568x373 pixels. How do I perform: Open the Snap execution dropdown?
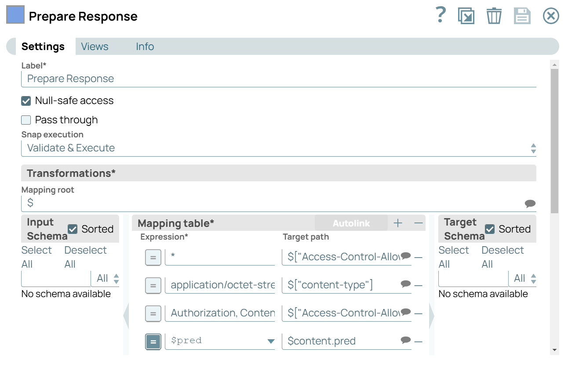click(x=533, y=148)
